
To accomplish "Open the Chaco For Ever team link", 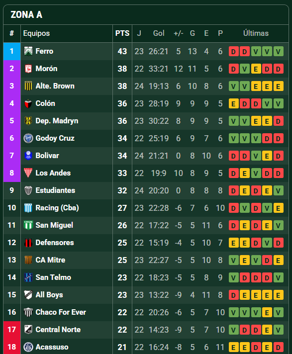I will (x=61, y=312).
